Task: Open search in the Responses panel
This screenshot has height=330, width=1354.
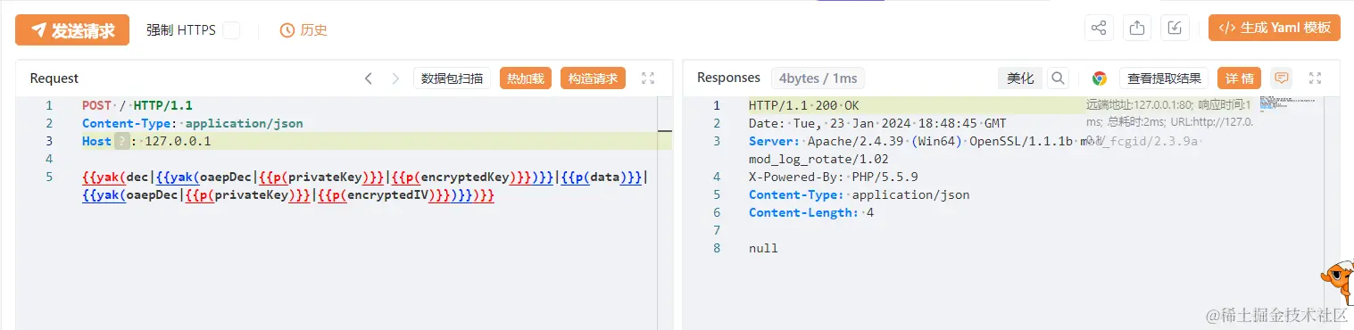Action: coord(1058,78)
